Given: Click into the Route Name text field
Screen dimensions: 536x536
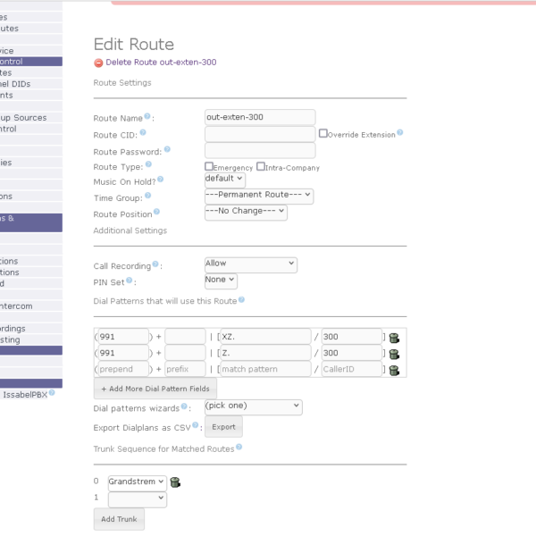Looking at the screenshot, I should [259, 117].
